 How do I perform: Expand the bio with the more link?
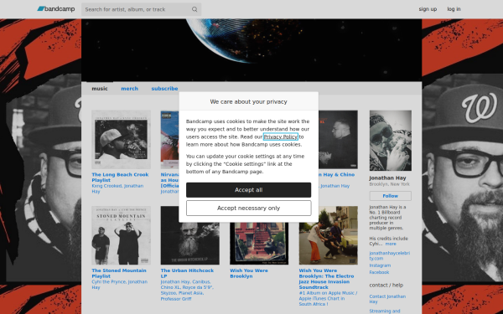391,244
